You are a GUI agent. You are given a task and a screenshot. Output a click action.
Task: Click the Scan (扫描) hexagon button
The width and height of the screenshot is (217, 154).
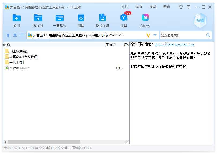(x=200, y=20)
